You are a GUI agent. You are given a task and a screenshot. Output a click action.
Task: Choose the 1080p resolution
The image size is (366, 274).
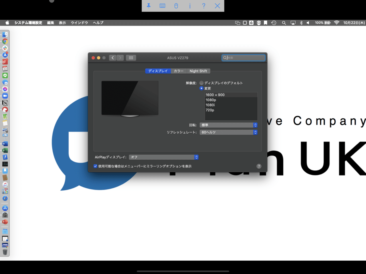(231, 100)
